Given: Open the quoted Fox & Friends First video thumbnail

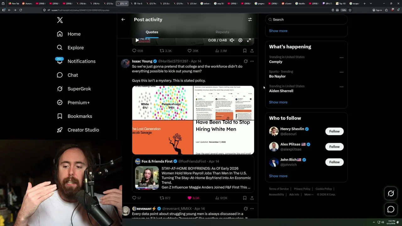Looking at the screenshot, I should pyautogui.click(x=147, y=178).
